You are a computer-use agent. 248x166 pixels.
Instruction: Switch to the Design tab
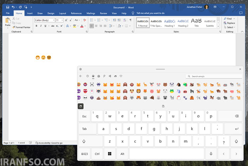coord(51,13)
